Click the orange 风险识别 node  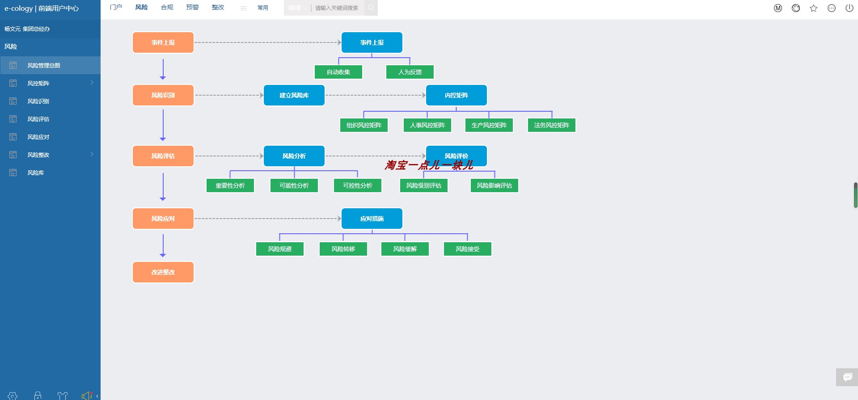coord(163,95)
